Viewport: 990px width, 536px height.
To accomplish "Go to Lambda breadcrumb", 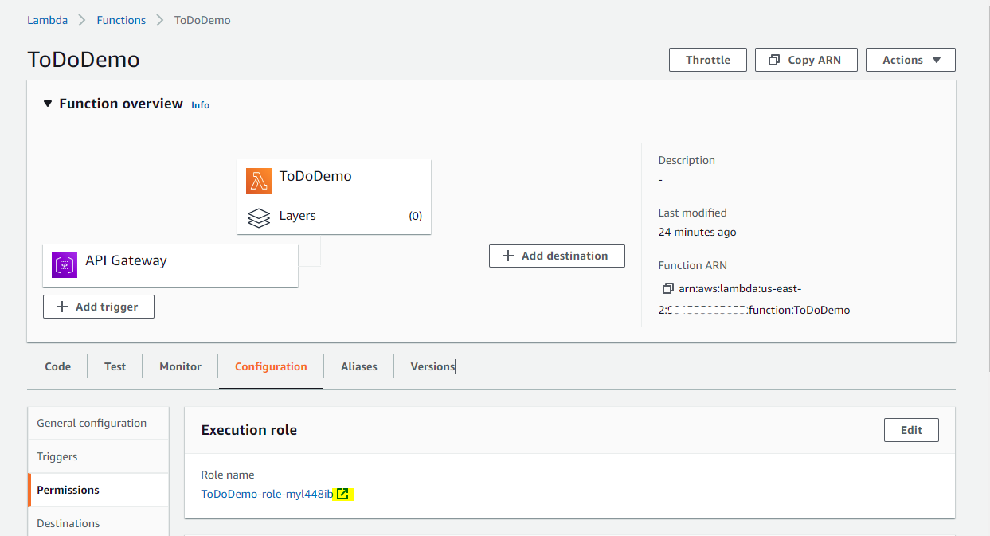I will click(x=47, y=20).
